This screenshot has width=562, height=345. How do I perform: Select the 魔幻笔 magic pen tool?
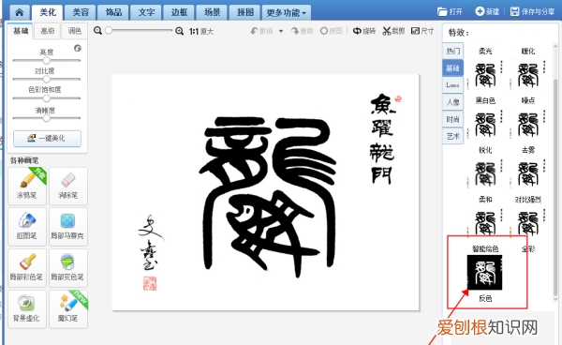(x=68, y=309)
